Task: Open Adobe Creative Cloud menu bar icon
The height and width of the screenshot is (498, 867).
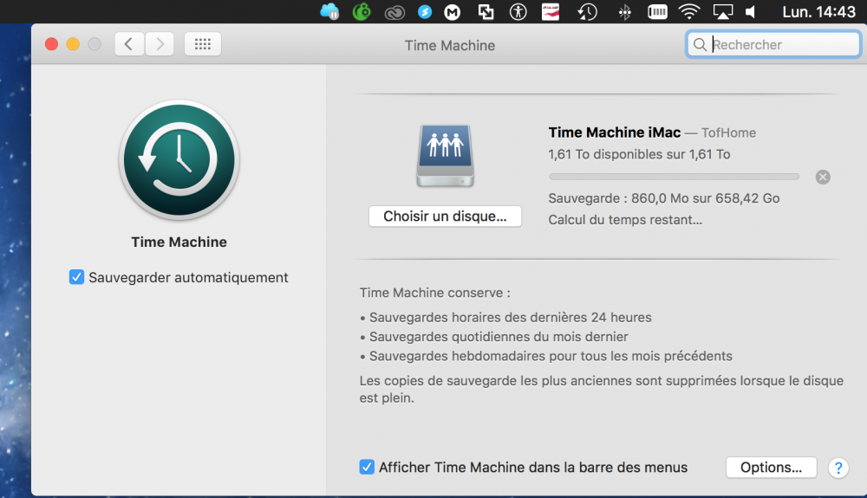Action: pyautogui.click(x=394, y=12)
